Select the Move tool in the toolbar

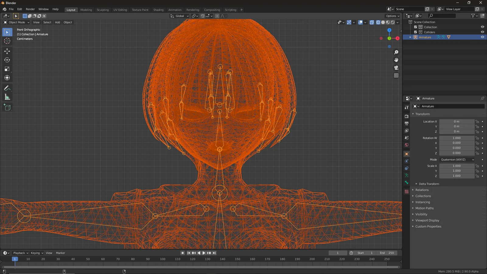tap(7, 51)
